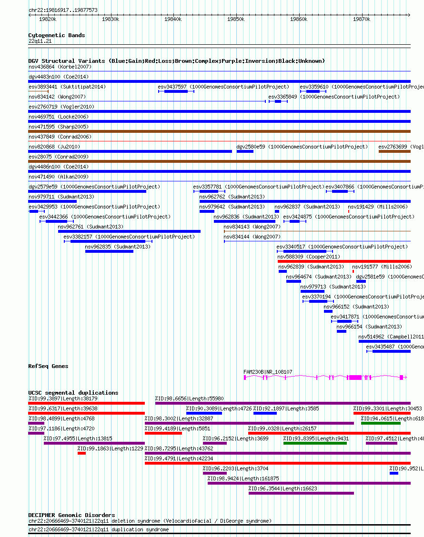Screen dimensions: 424x537
Task: Open variant esv3893441 (Suktitipat2014)
Action: (x=67, y=87)
